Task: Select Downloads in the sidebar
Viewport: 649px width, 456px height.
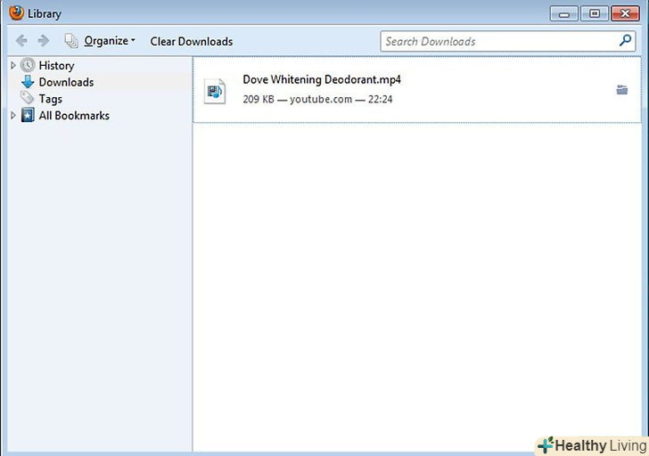Action: pyautogui.click(x=66, y=82)
